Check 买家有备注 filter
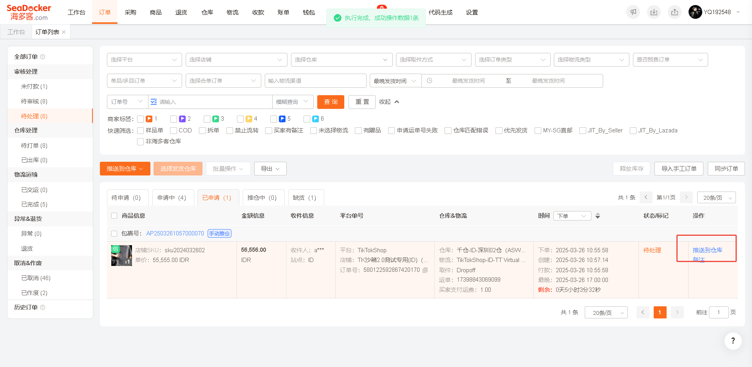The width and height of the screenshot is (752, 367). [268, 130]
